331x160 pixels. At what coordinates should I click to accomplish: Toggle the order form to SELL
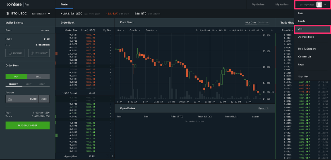point(38,76)
